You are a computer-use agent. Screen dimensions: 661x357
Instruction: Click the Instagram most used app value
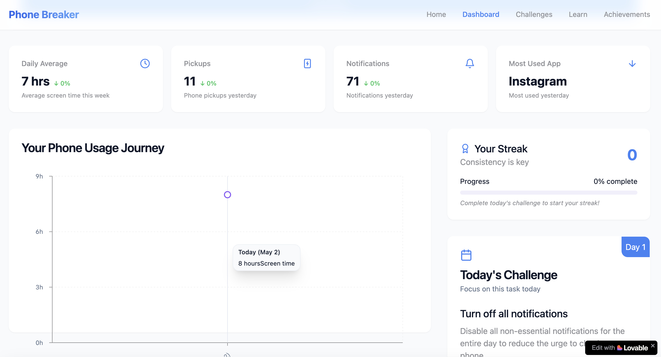point(538,81)
